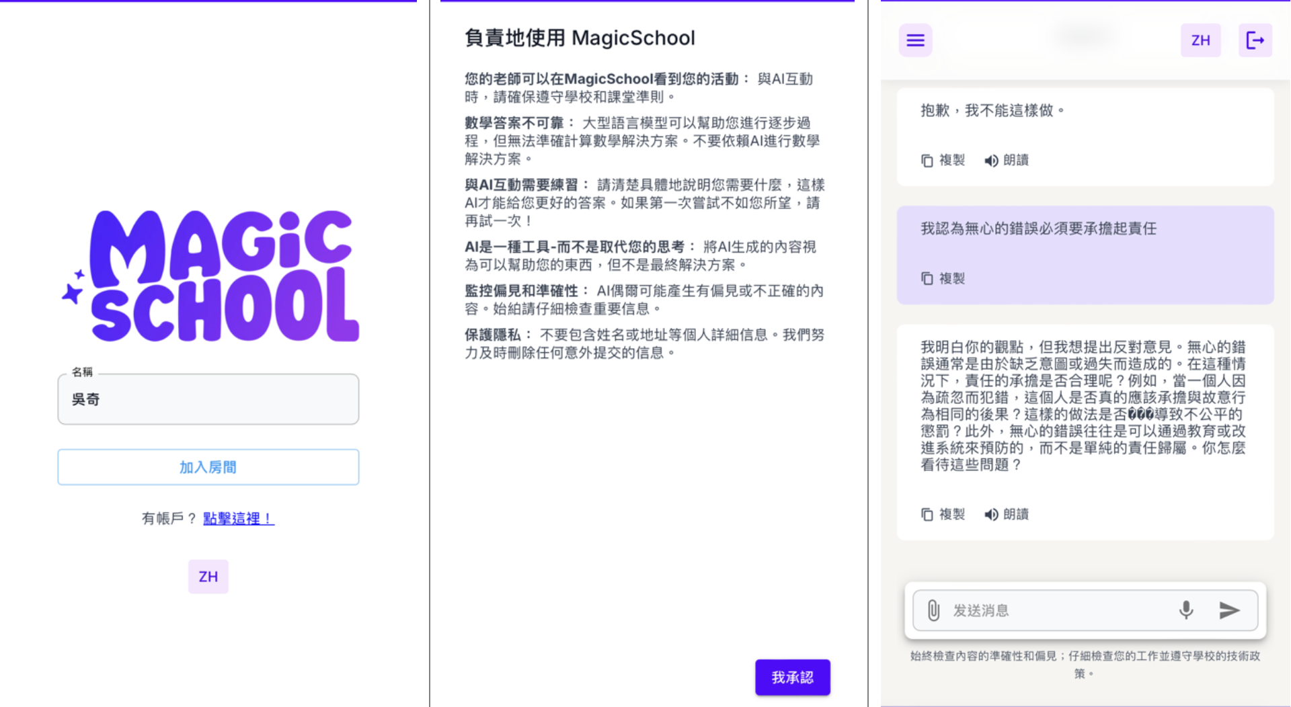Viewport: 1291px width, 707px height.
Task: Start voice input with the microphone icon
Action: [x=1185, y=610]
